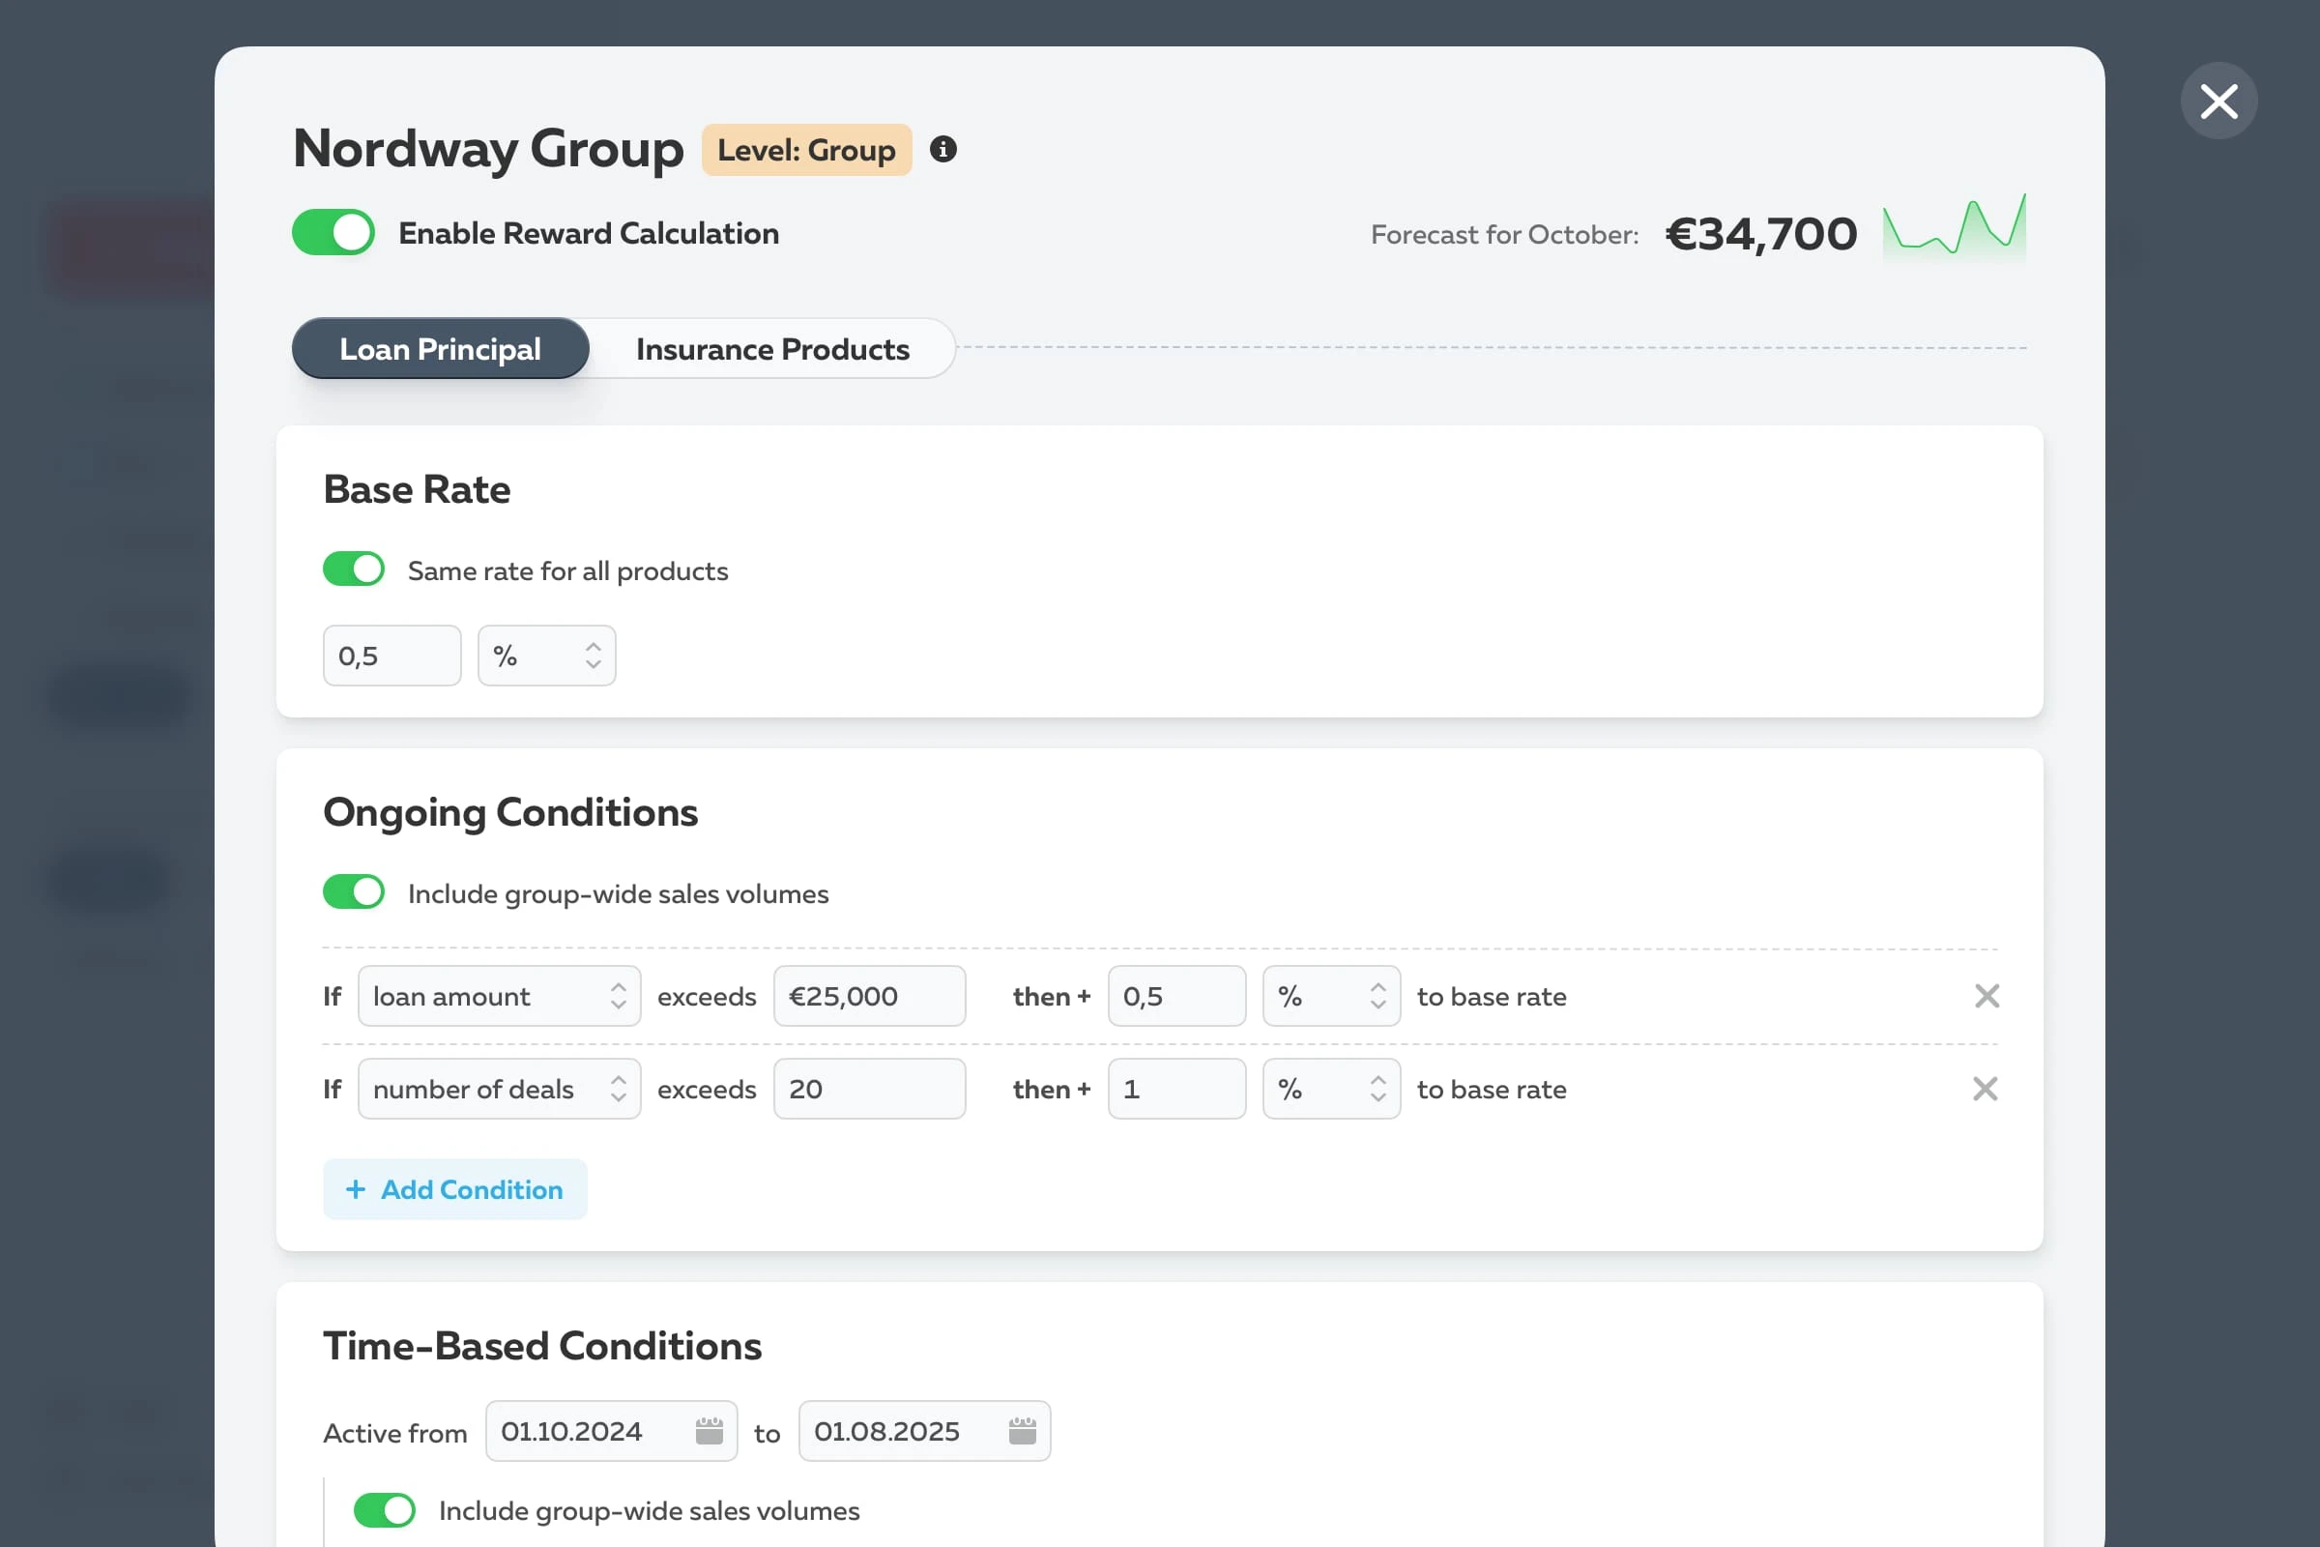Viewport: 2320px width, 1547px height.
Task: Open percent unit dropdown in loan amount row
Action: click(x=1331, y=996)
